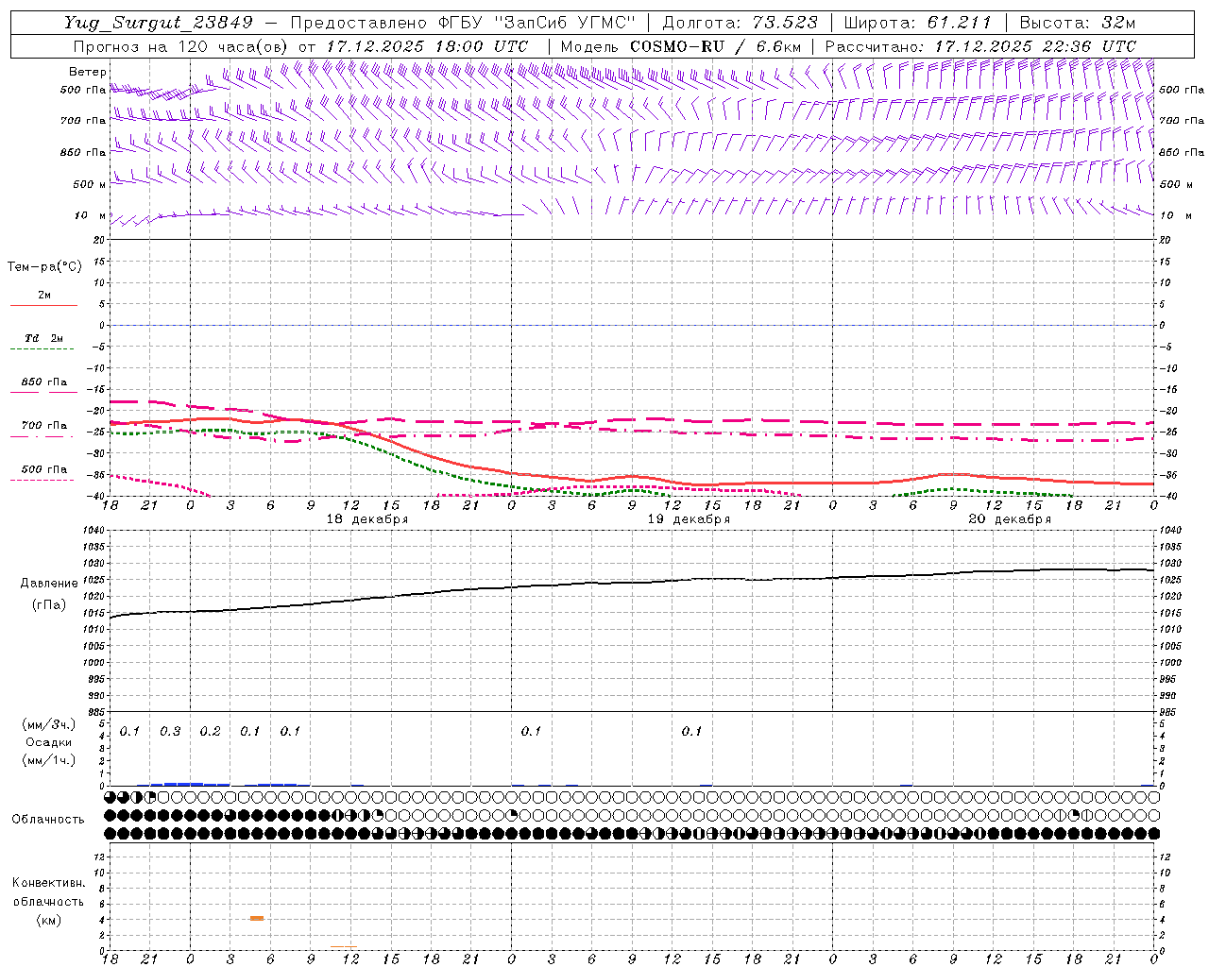Click the orange convective cloud bar at 4 km

tap(257, 918)
